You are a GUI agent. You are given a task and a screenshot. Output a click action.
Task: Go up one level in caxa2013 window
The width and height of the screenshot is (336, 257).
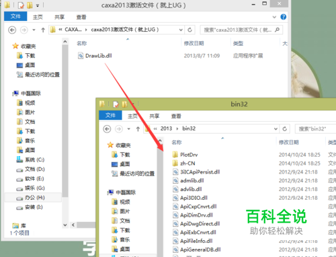(x=43, y=30)
